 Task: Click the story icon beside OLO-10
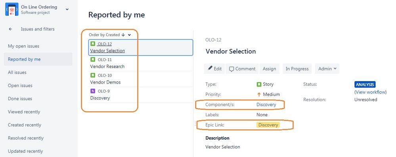coord(93,75)
